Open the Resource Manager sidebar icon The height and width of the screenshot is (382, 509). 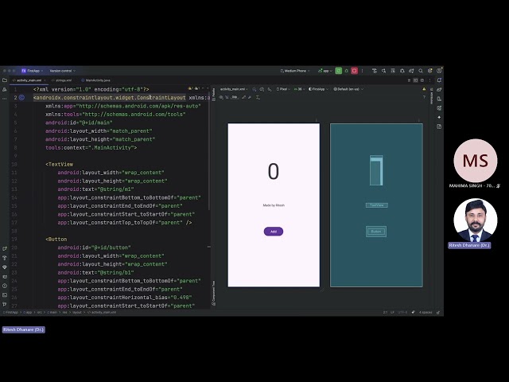[x=5, y=89]
